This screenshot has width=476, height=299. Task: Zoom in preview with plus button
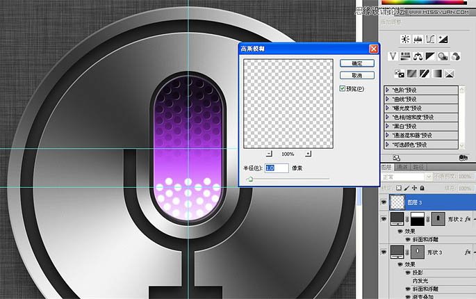pos(308,154)
